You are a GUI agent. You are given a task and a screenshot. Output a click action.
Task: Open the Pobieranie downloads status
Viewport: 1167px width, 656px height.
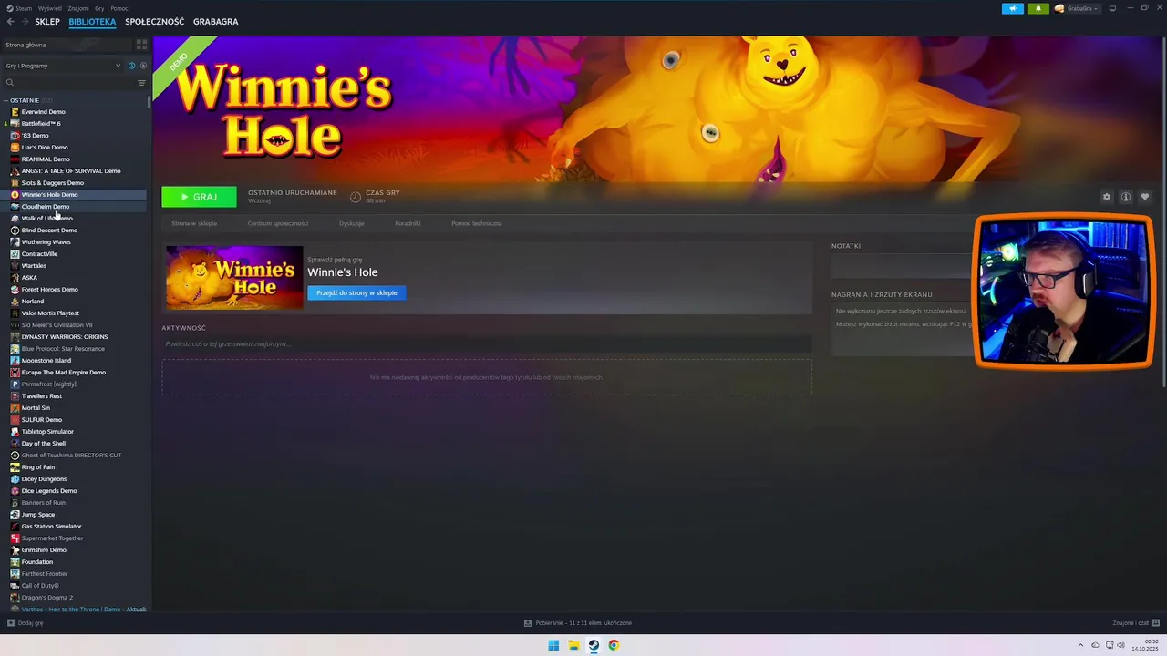(x=578, y=623)
